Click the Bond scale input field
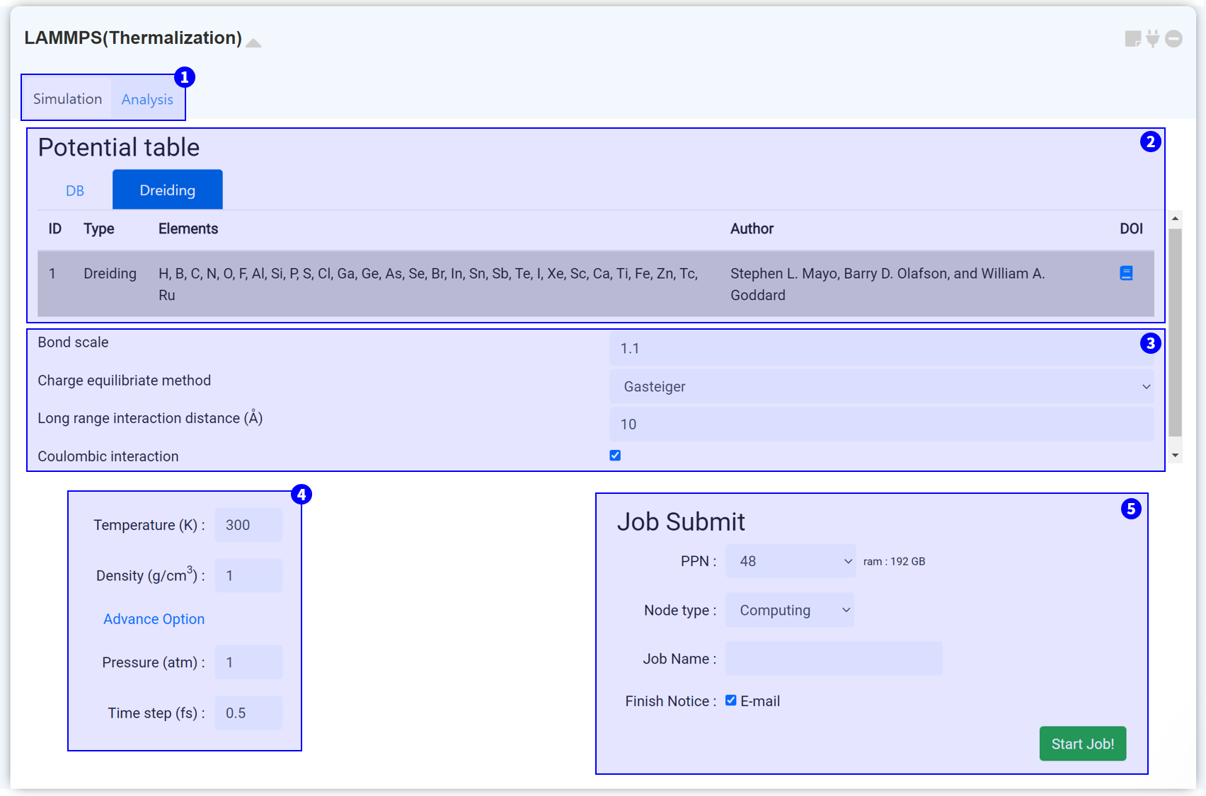Screen dimensions: 1206x796 (881, 348)
